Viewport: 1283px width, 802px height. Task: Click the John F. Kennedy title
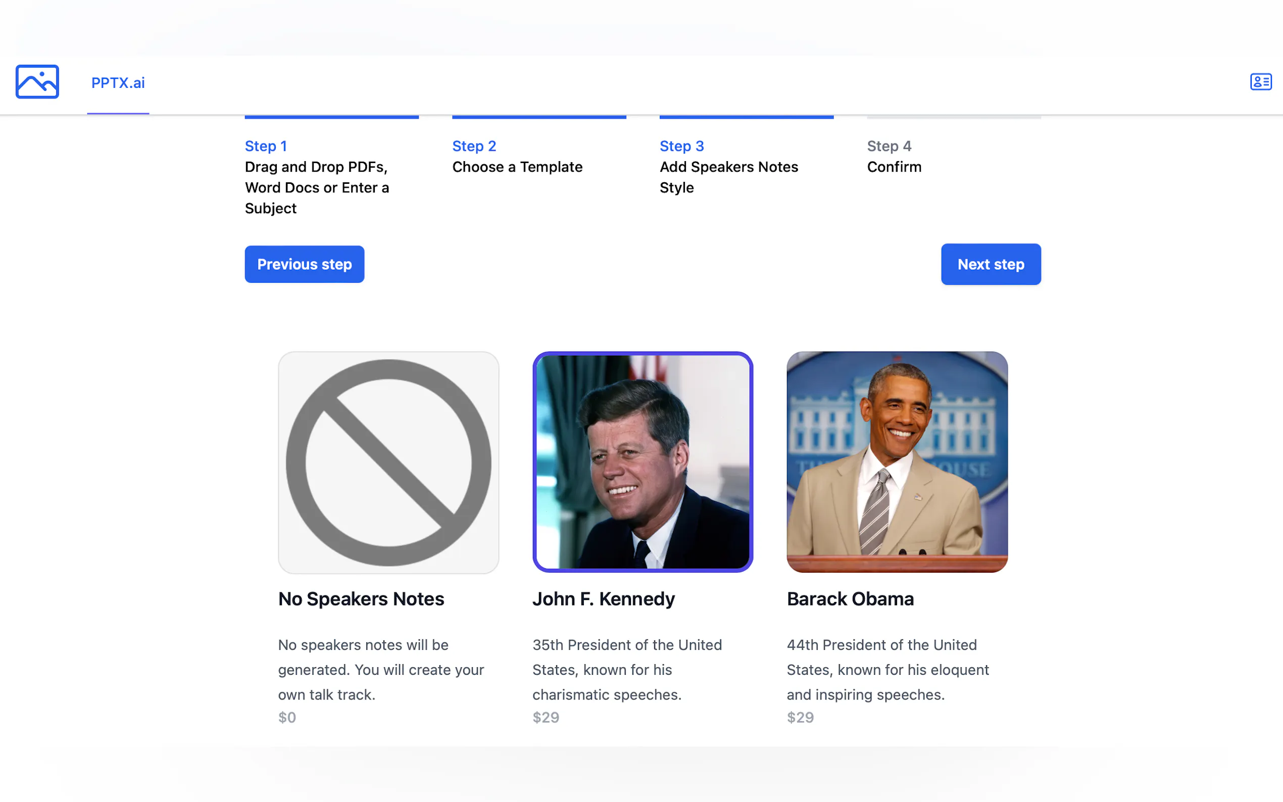tap(603, 599)
